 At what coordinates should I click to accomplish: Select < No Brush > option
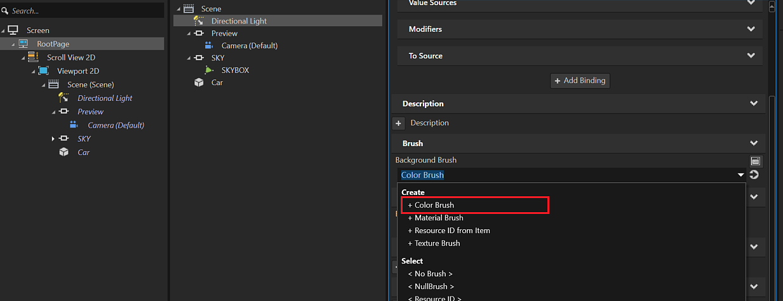coord(430,274)
